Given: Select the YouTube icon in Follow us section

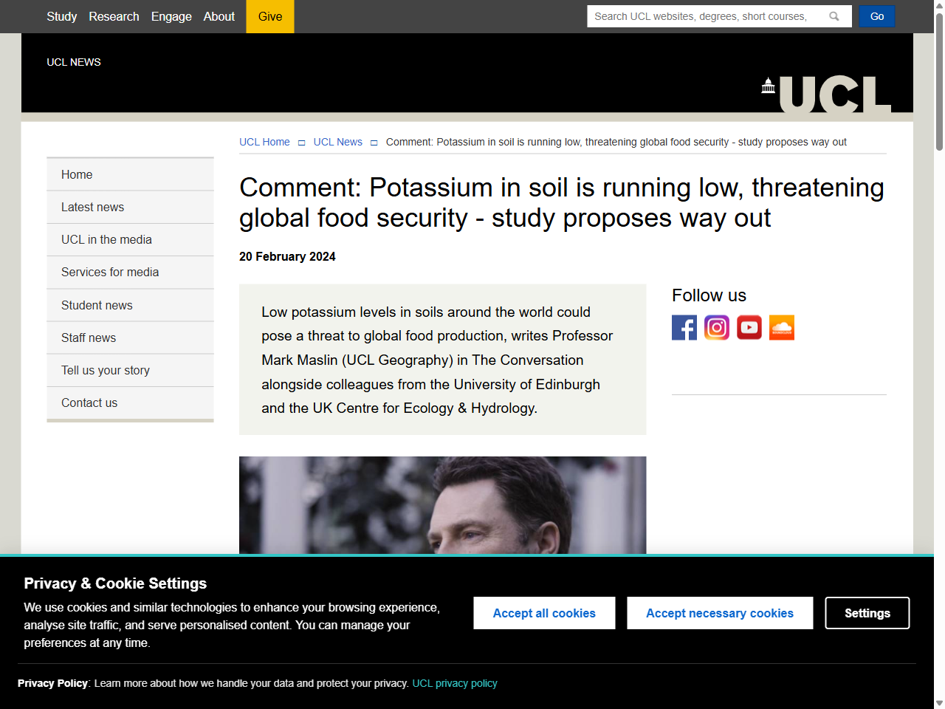Looking at the screenshot, I should [749, 327].
